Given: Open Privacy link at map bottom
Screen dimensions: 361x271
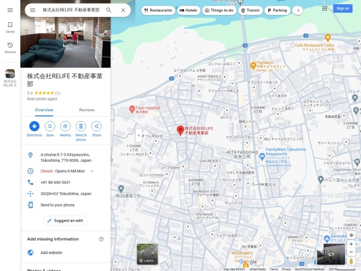Looking at the screenshot, I should 286,269.
